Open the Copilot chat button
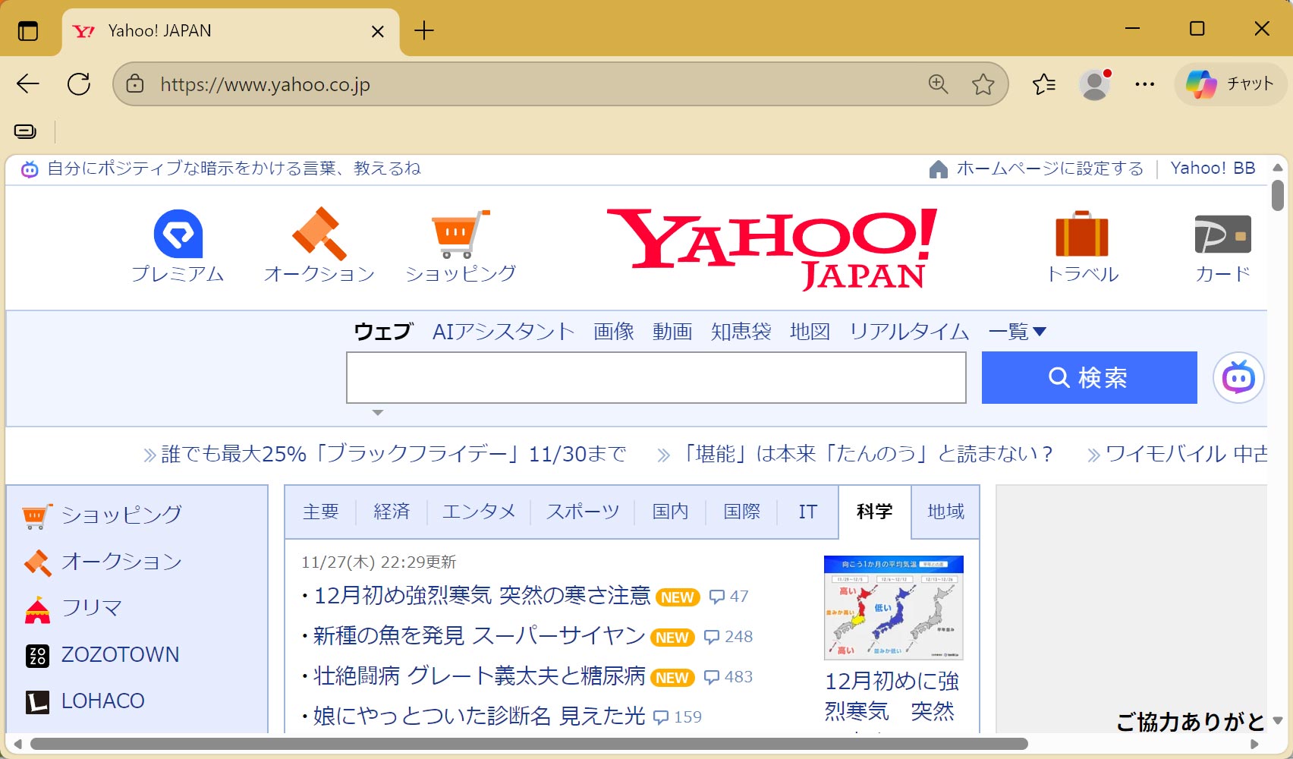Image resolution: width=1293 pixels, height=759 pixels. [x=1230, y=84]
